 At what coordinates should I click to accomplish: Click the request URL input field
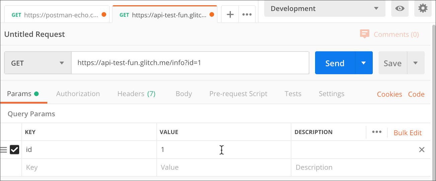[x=190, y=63]
